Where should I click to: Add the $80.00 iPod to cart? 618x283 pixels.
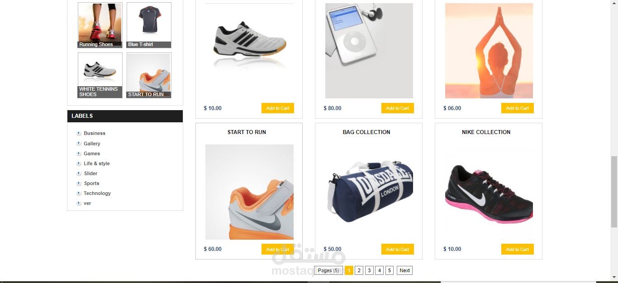[x=397, y=108]
